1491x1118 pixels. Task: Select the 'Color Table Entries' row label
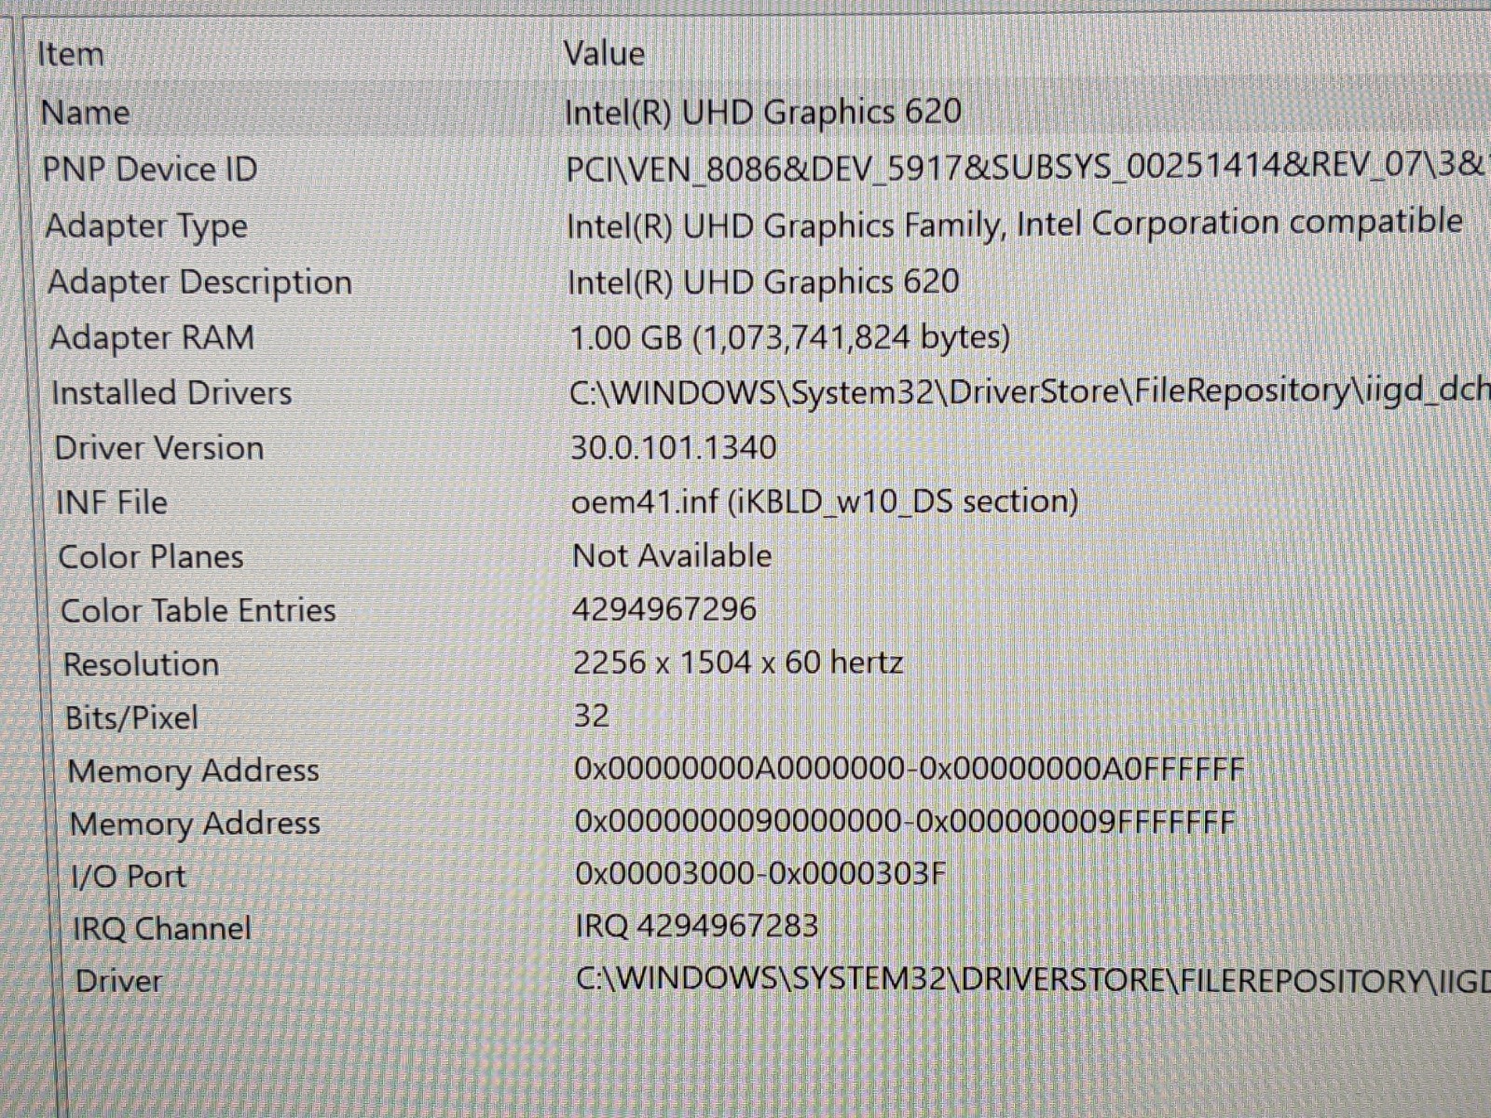click(x=198, y=610)
